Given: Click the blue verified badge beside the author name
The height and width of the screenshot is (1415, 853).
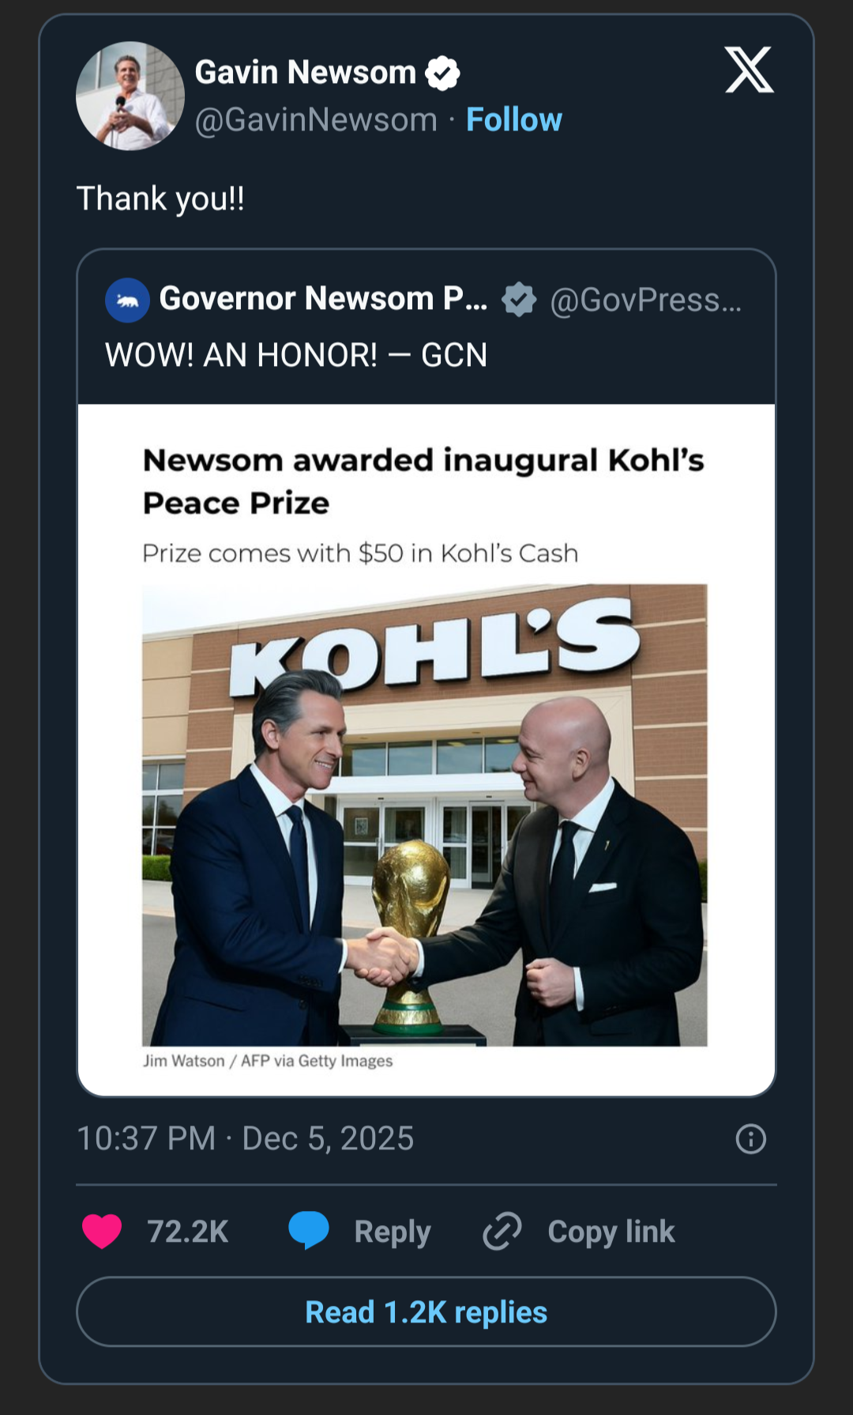Looking at the screenshot, I should [442, 74].
